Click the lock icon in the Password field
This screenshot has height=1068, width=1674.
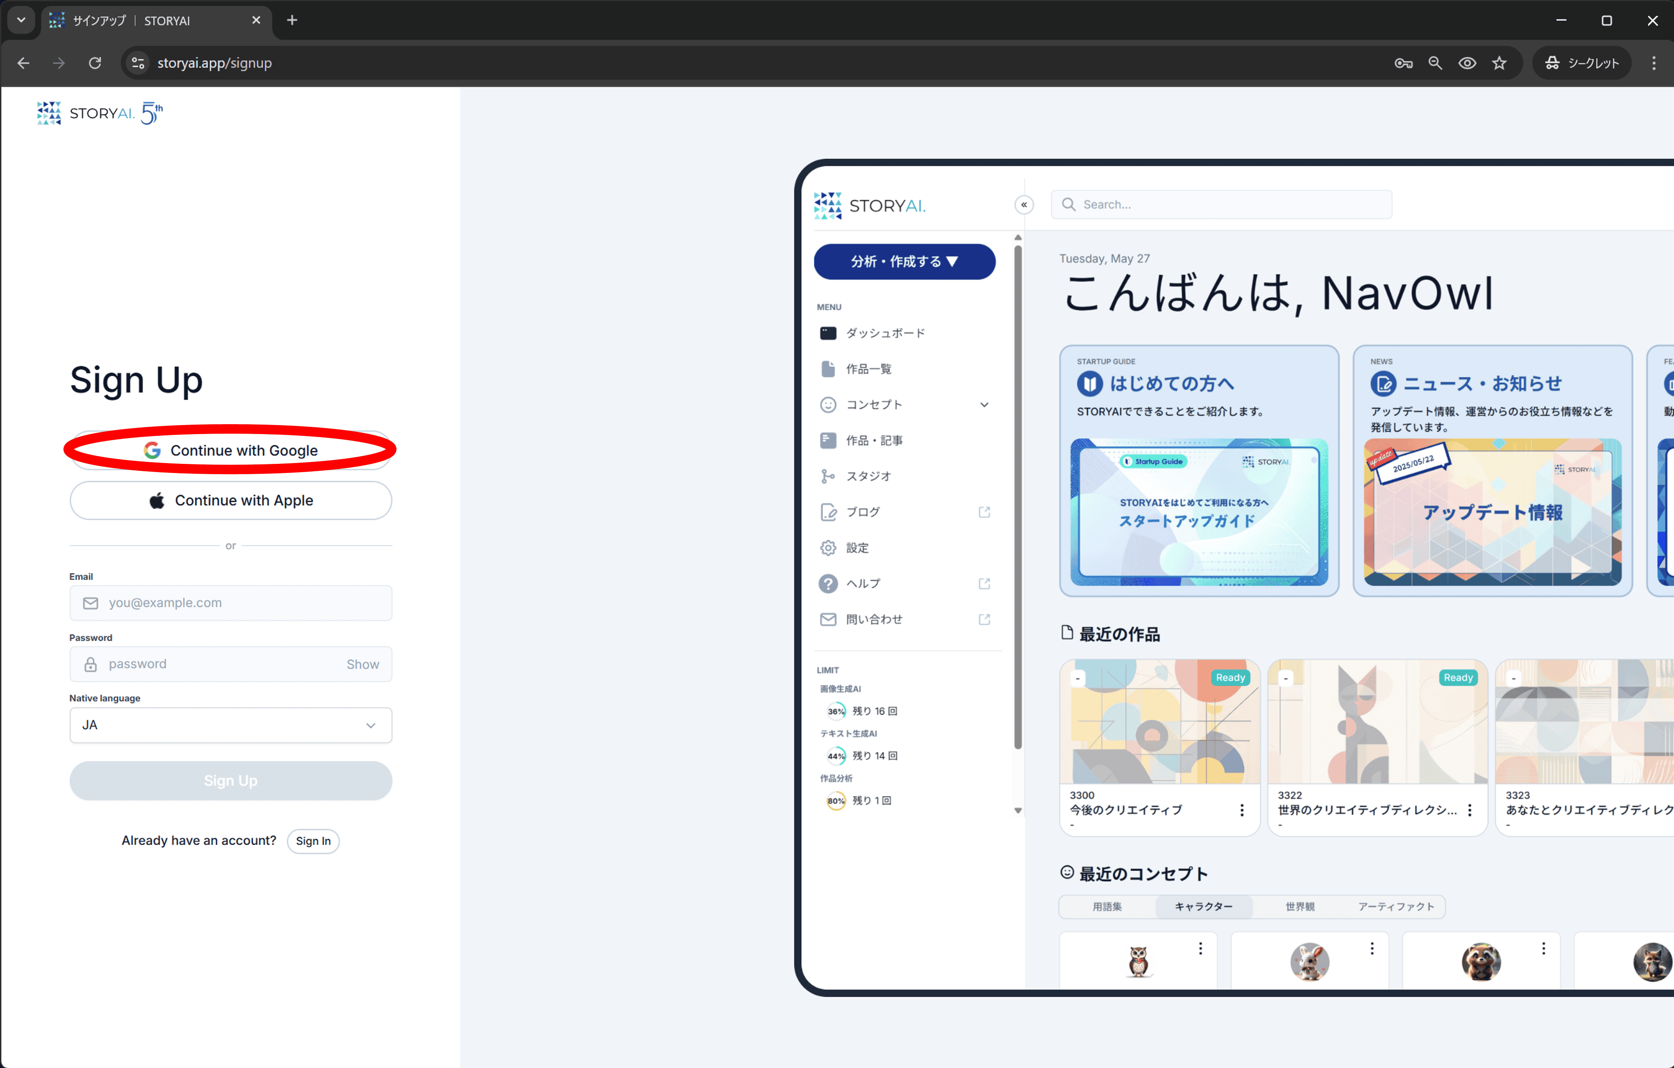coord(90,665)
